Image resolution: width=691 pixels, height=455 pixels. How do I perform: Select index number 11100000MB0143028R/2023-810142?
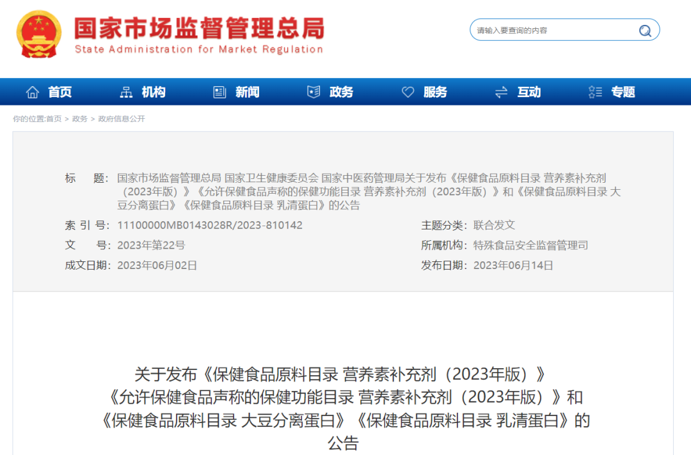(x=210, y=226)
